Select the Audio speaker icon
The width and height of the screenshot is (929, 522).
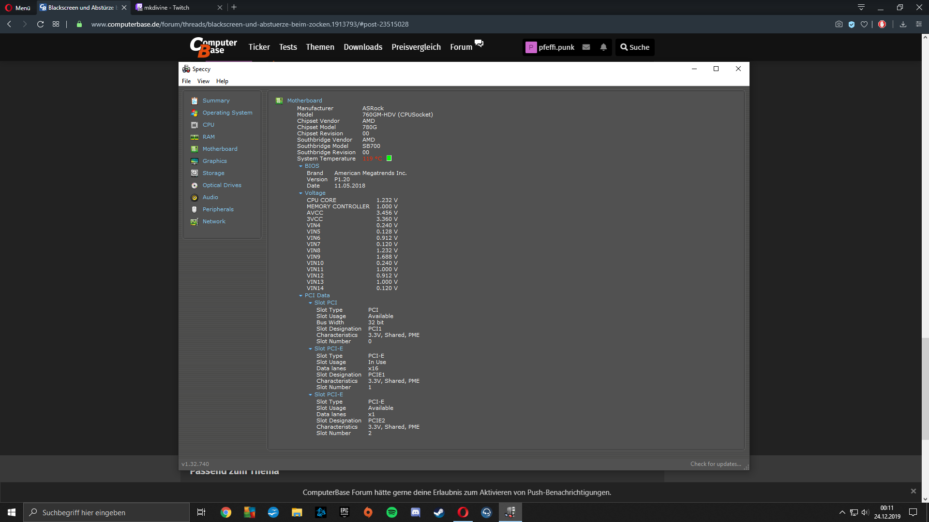[x=195, y=198]
